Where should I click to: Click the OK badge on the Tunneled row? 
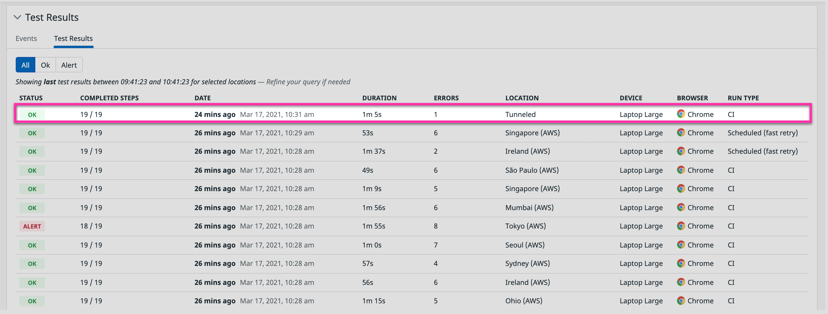click(32, 114)
